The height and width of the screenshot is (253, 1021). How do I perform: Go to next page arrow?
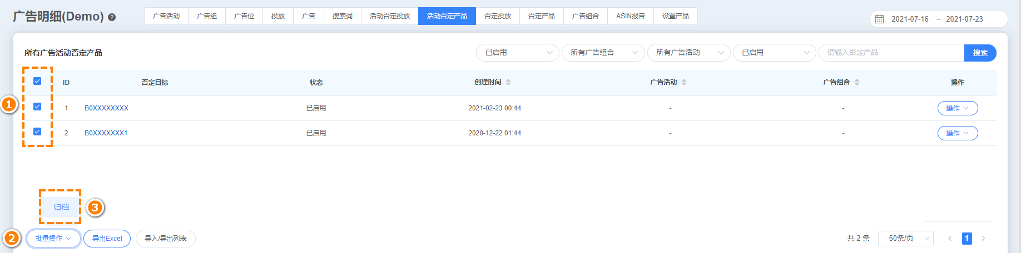coord(983,239)
